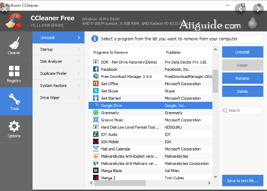Screen dimensions: 267x191
Task: Click the blue info icon
Action: point(95,39)
